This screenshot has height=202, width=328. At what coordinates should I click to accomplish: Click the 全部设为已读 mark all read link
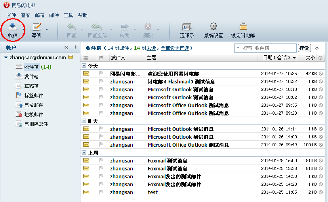175,48
